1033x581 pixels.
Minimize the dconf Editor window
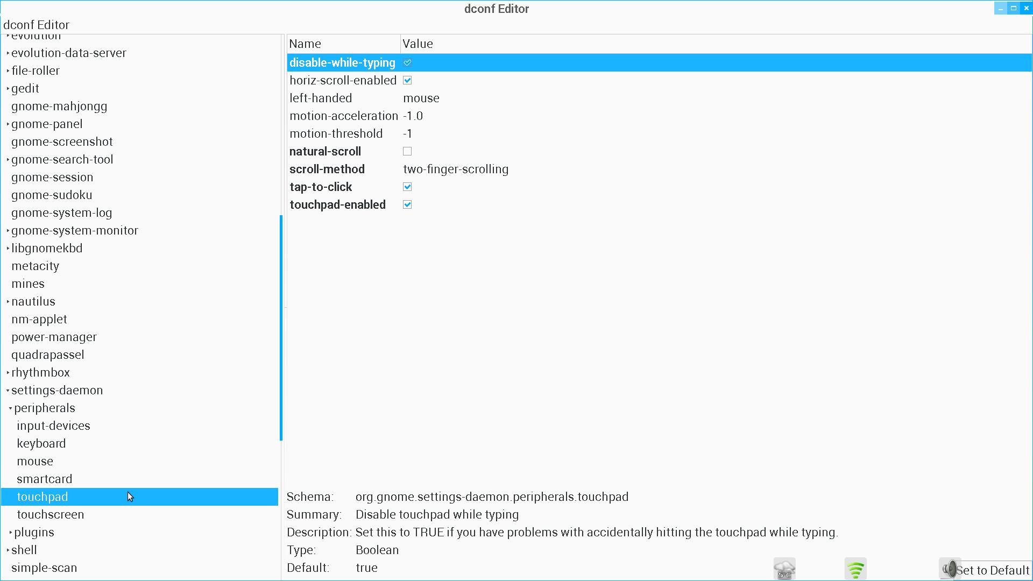pos(1000,9)
